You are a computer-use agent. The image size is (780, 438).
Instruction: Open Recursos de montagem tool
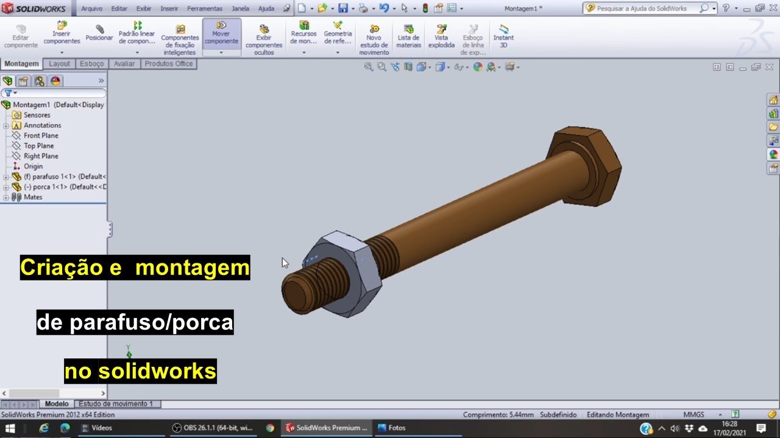point(303,33)
